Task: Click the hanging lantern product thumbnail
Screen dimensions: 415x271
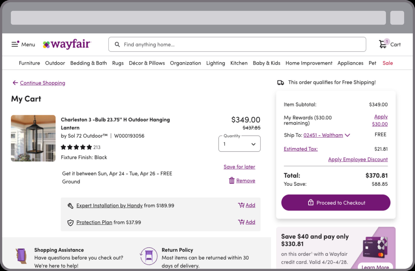Action: click(33, 138)
